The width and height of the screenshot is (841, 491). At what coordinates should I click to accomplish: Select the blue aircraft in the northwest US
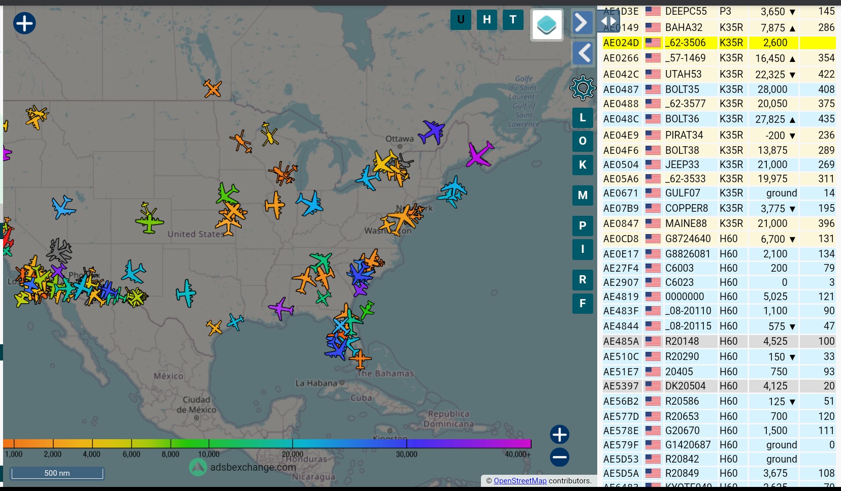(x=63, y=207)
